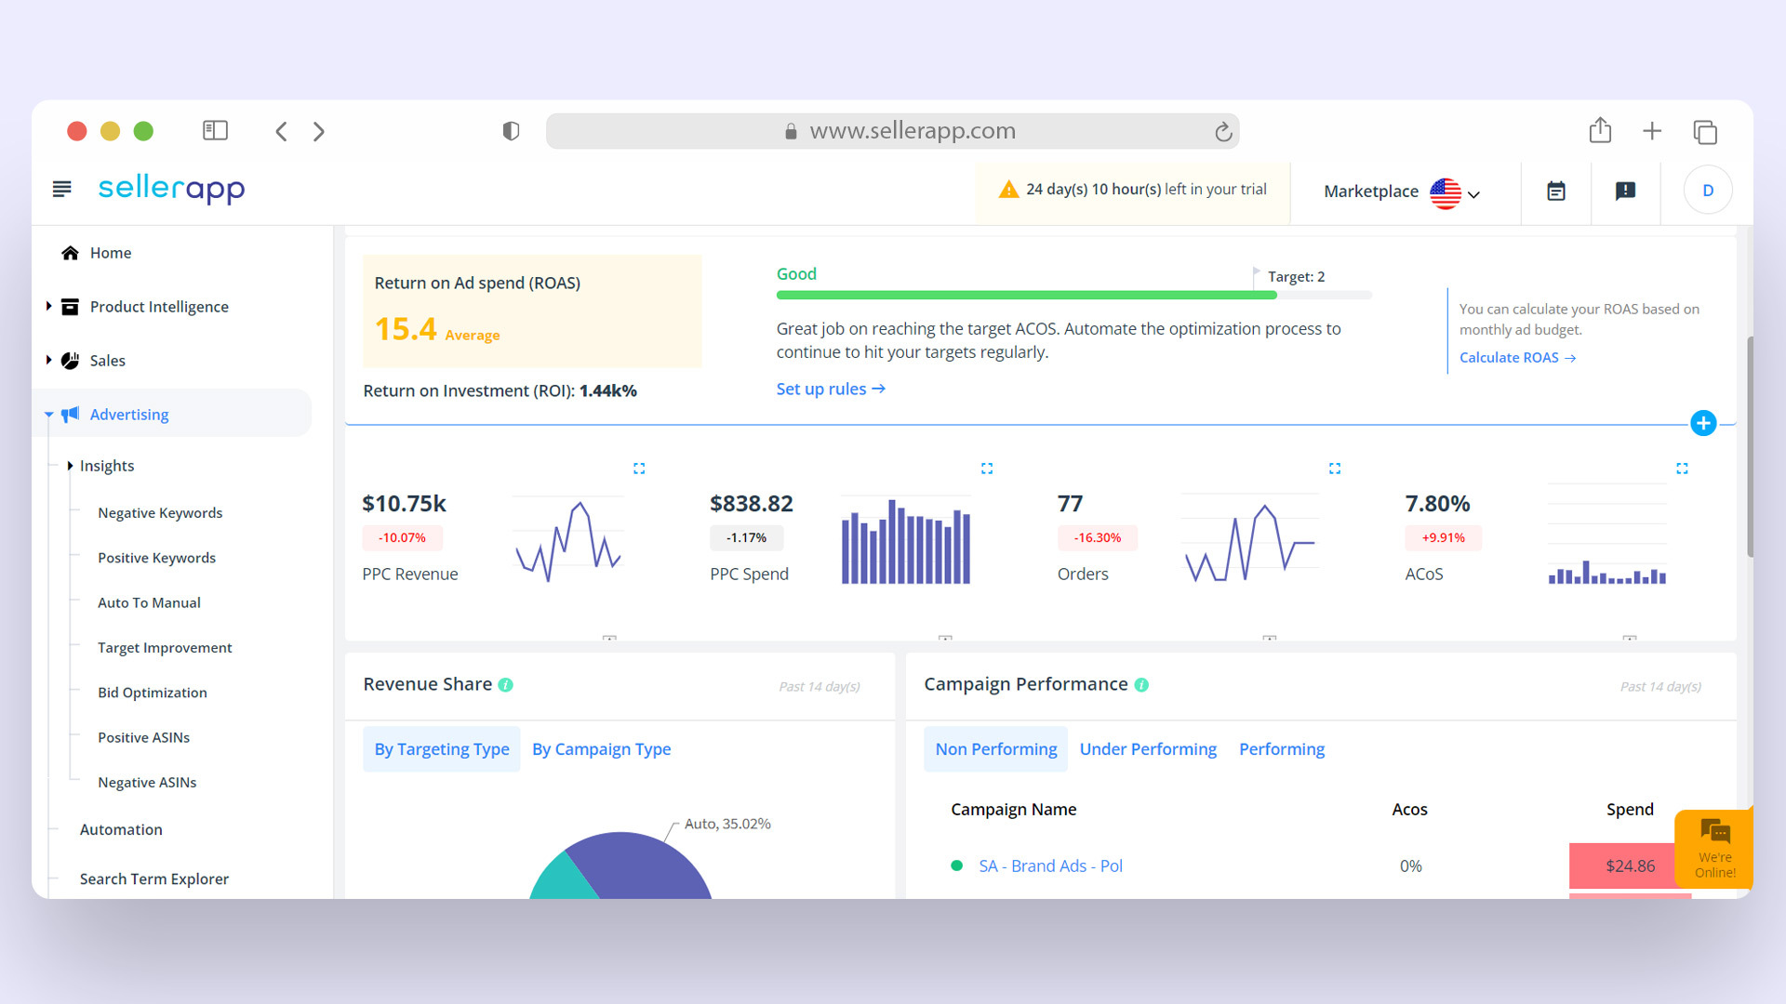Select the By Campaign Type view
The width and height of the screenshot is (1786, 1004).
click(x=601, y=748)
